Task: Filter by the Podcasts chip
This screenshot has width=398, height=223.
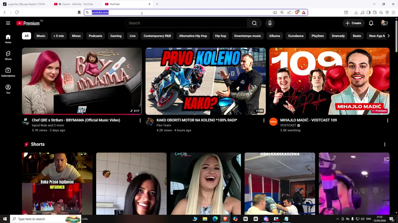Action: (x=95, y=36)
